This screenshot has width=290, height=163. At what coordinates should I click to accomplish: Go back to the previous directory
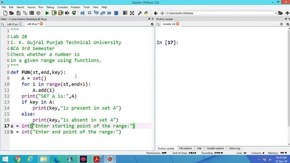[156, 13]
